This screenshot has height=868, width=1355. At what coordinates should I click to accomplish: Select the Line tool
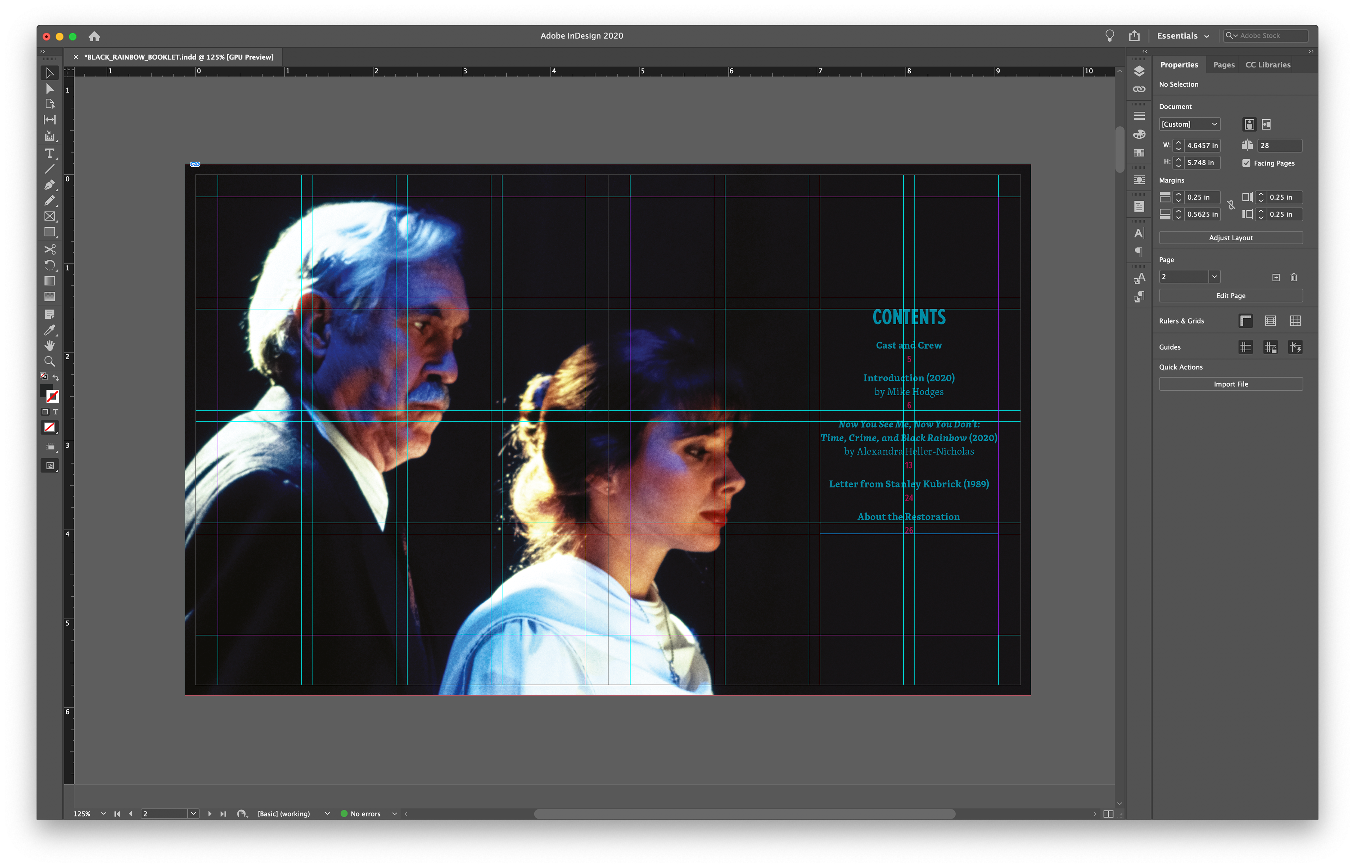pos(50,169)
